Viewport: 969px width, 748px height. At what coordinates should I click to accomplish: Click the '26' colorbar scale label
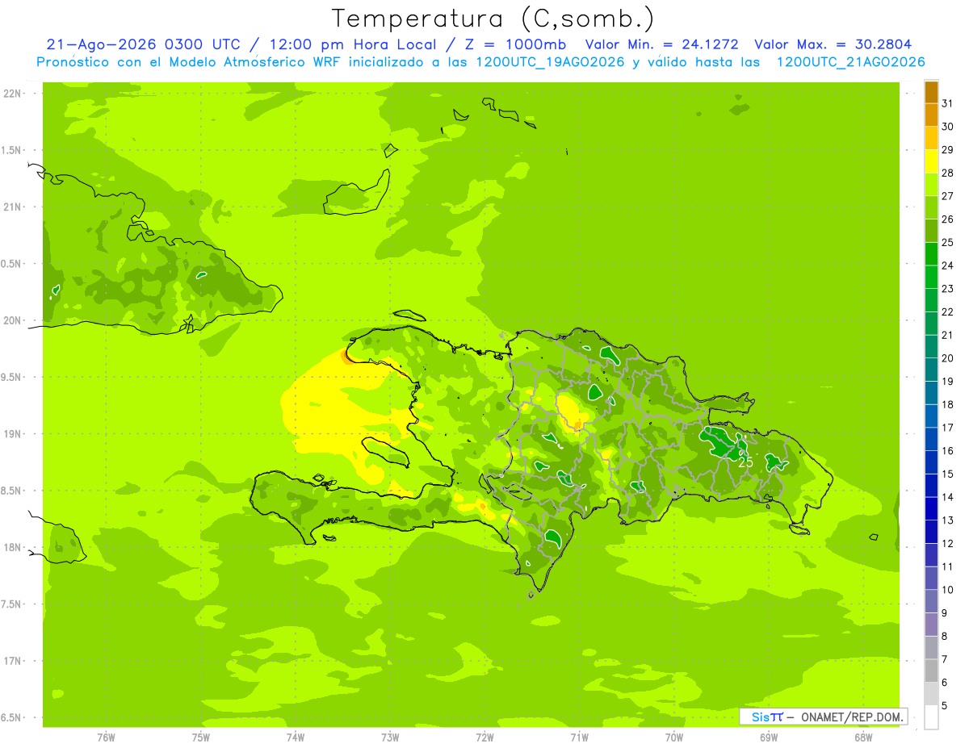click(948, 219)
